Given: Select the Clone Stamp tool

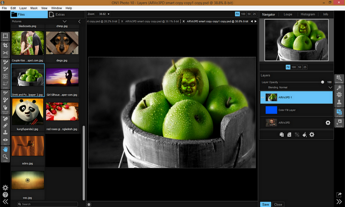Looking at the screenshot, I should [x=5, y=132].
